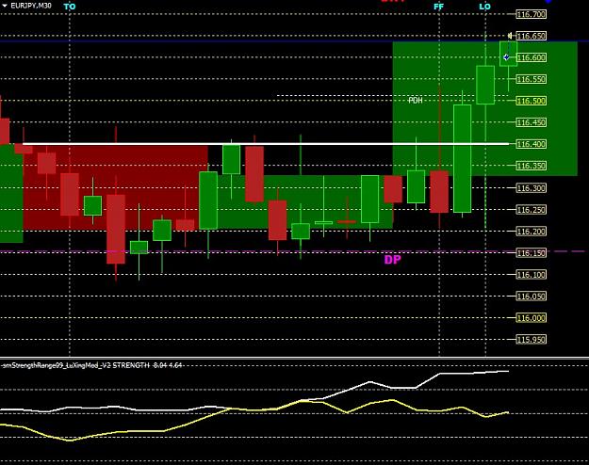Click the highlighted 116.500 price label
The image size is (589, 465).
click(x=532, y=101)
